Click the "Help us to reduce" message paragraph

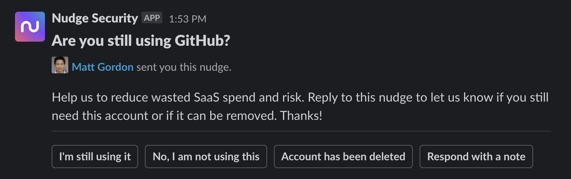tap(300, 107)
